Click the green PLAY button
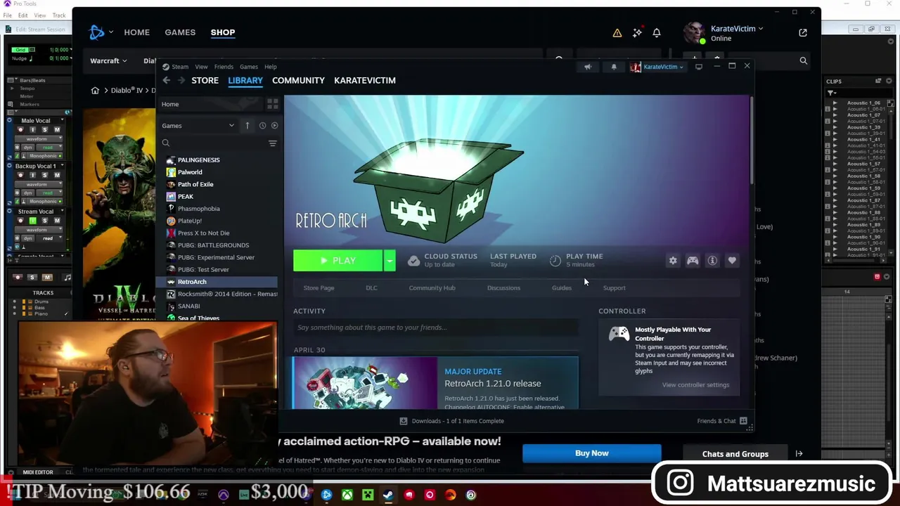This screenshot has height=506, width=900. 338,261
